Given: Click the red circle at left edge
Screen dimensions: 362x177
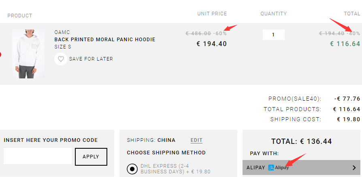Looking at the screenshot, I should [x=0, y=55].
